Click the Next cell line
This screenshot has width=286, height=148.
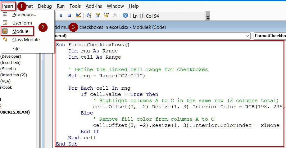82,138
